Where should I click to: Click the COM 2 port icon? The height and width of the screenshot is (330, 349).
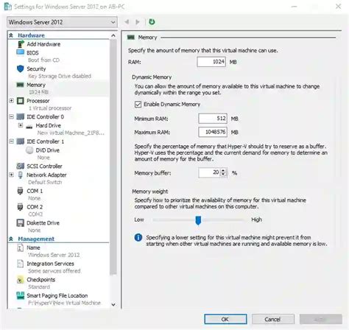click(x=20, y=207)
